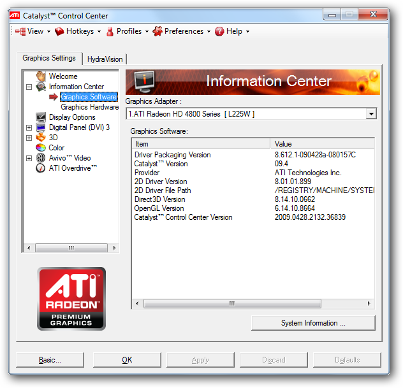Click the Information Center banner monitor icon
The height and width of the screenshot is (388, 403).
[145, 82]
